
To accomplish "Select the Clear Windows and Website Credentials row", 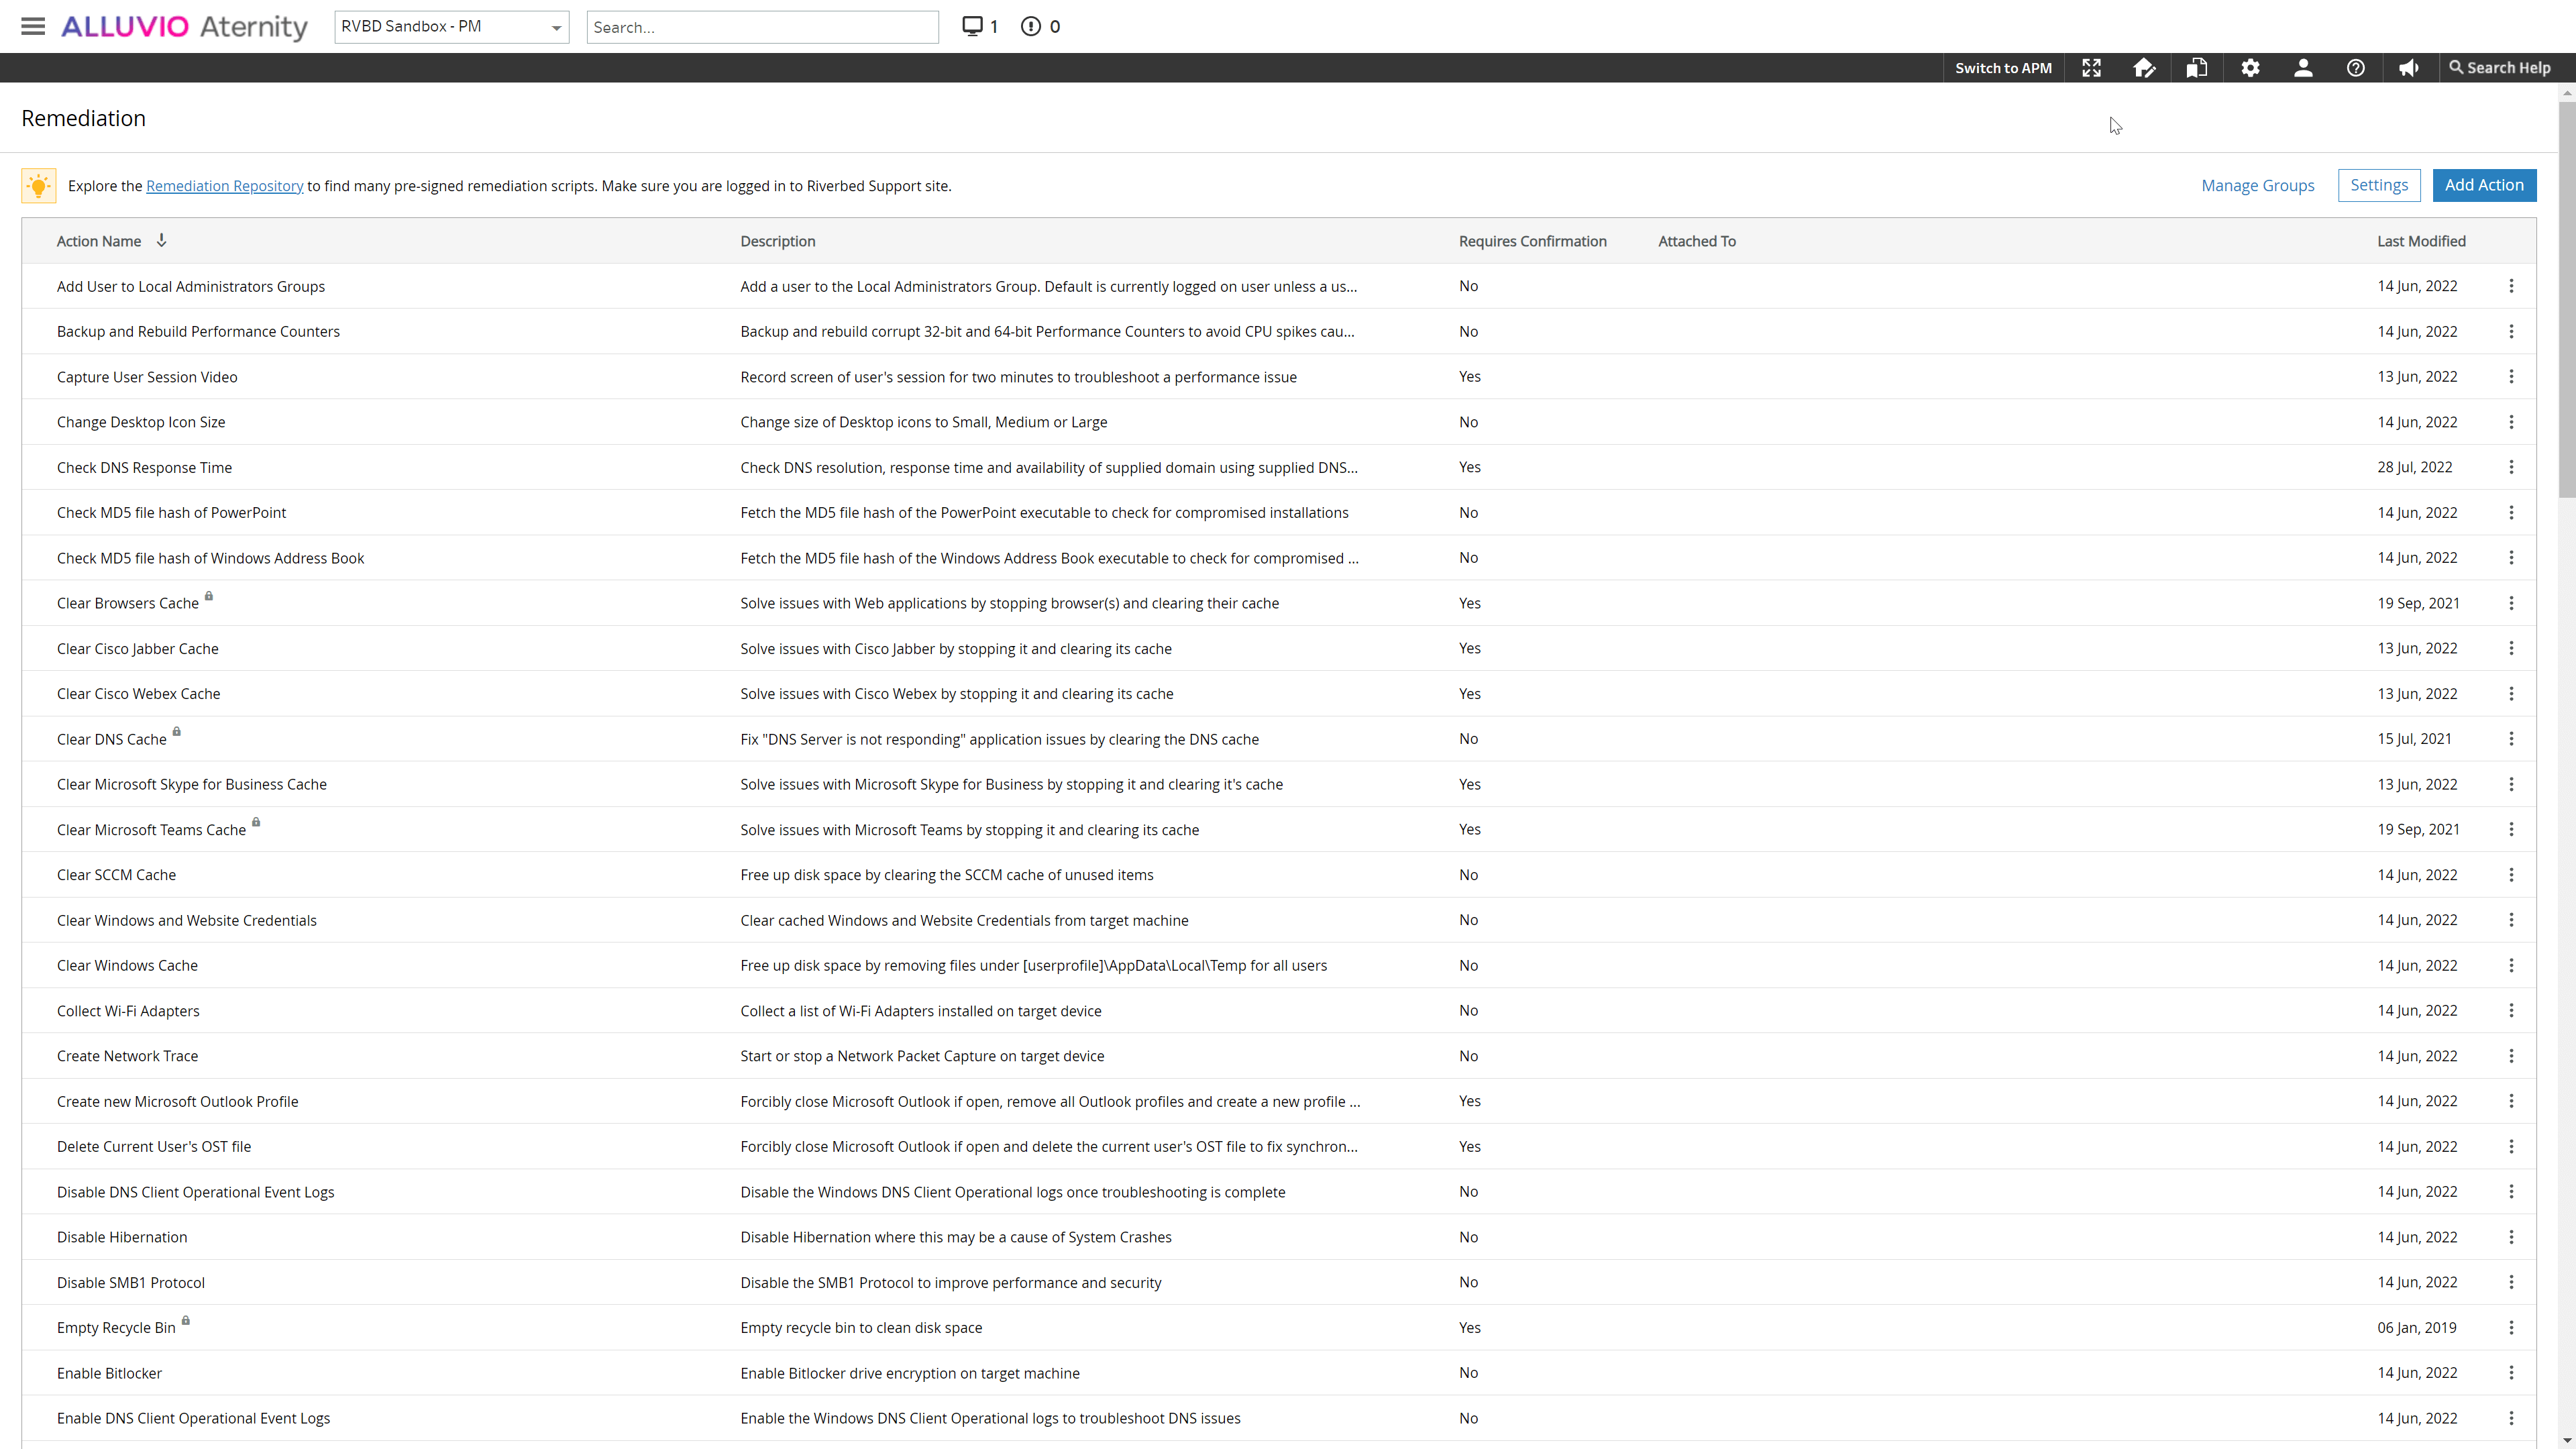I will [x=1279, y=920].
